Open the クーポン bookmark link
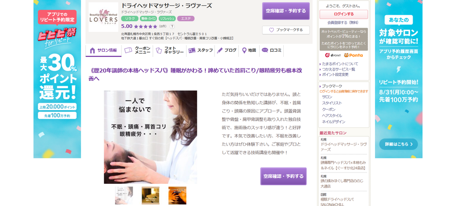 coord(329,109)
